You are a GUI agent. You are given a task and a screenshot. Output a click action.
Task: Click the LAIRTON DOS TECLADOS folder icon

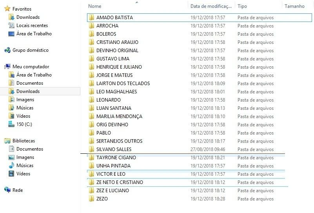[91, 83]
